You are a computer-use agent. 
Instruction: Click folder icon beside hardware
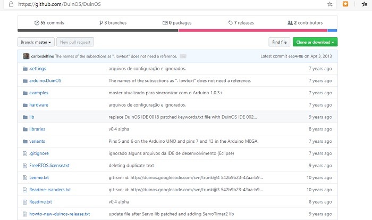point(25,105)
